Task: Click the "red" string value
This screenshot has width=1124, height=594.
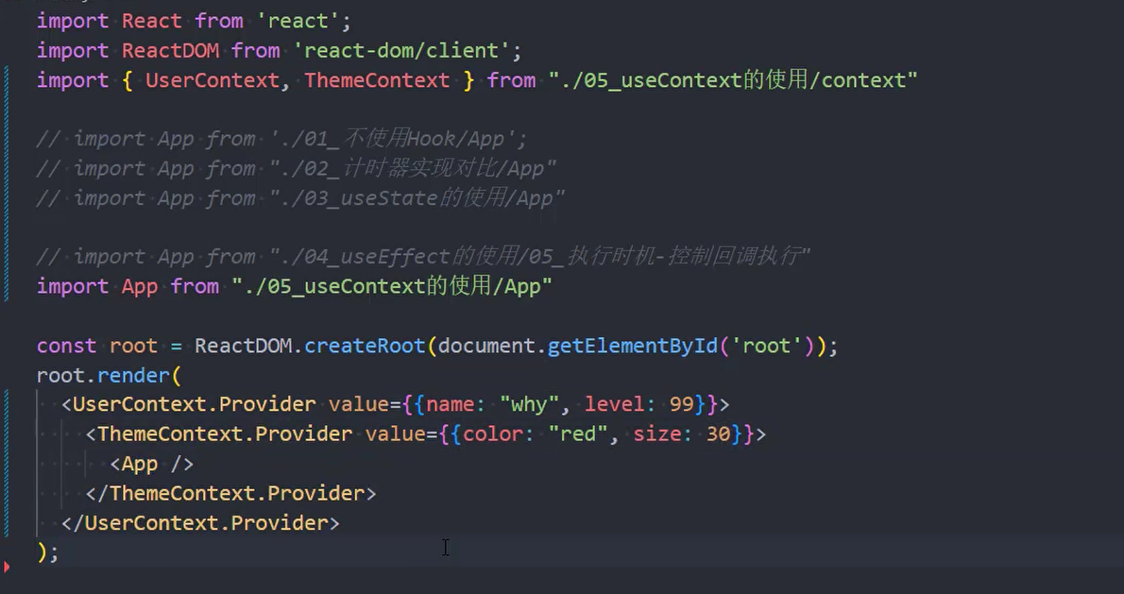Action: tap(578, 433)
